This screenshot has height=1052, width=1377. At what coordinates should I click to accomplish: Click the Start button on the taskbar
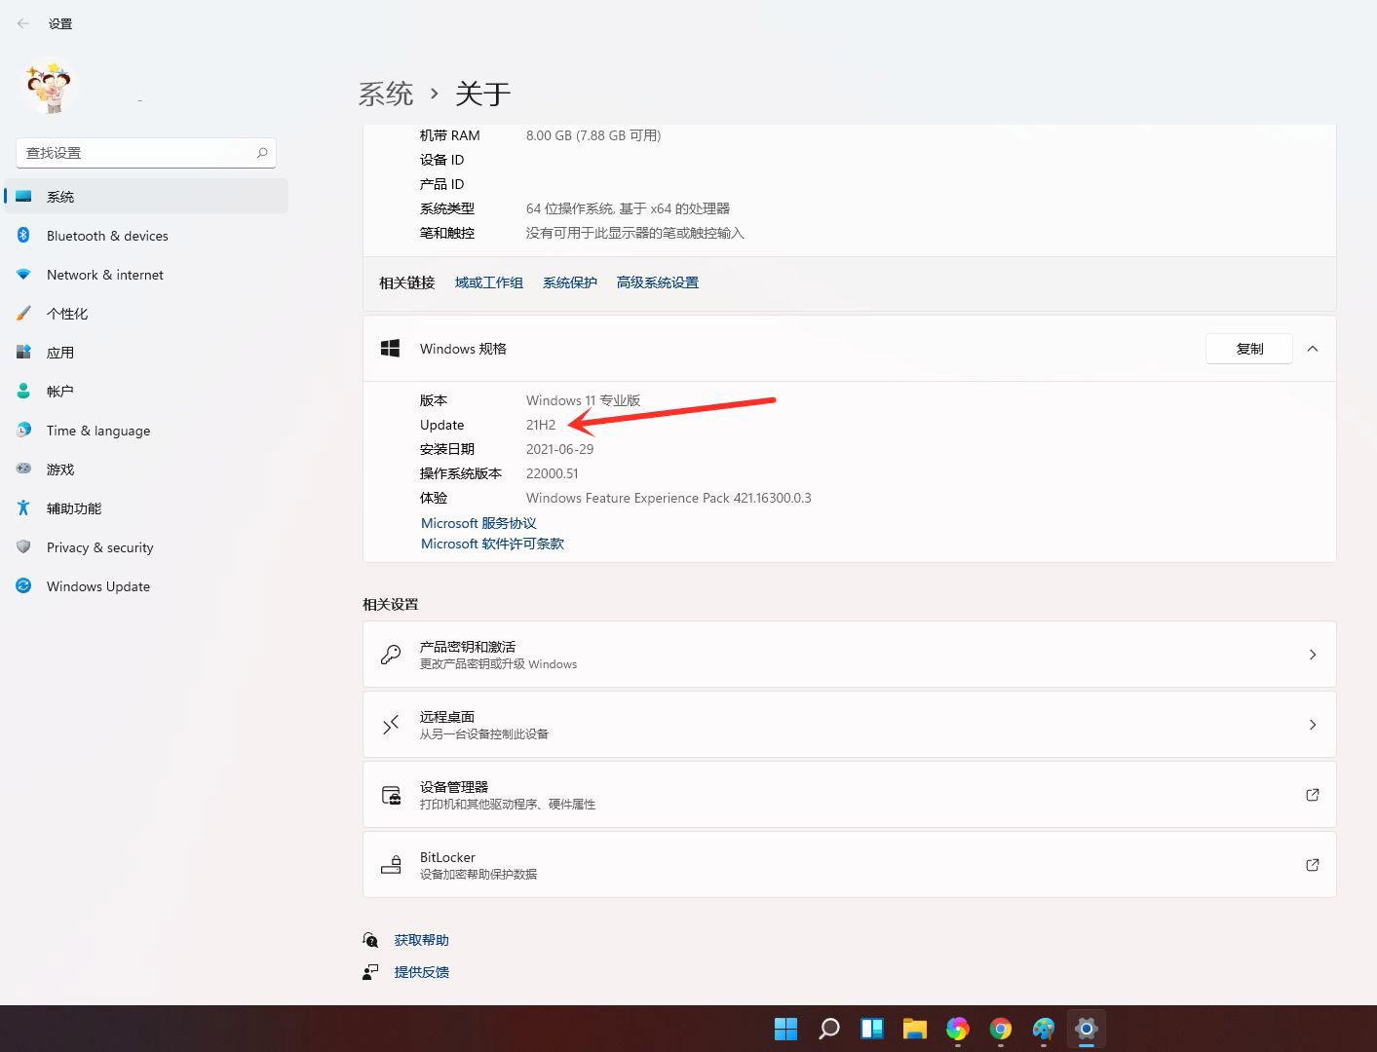(785, 1028)
